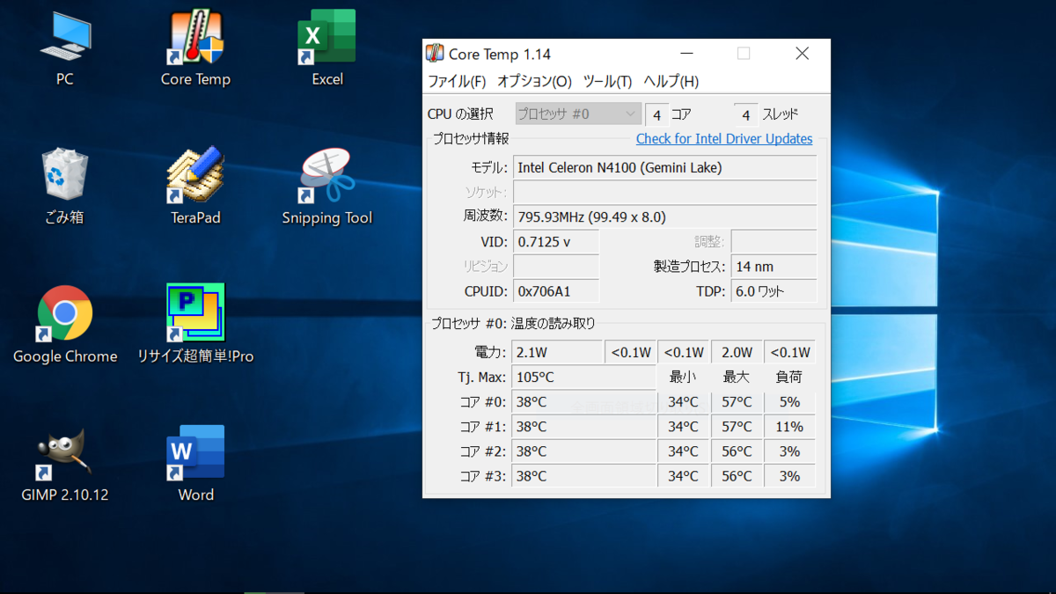Select the リサイズ超簡単!Pro desktop shortcut
1056x594 pixels.
tap(195, 325)
